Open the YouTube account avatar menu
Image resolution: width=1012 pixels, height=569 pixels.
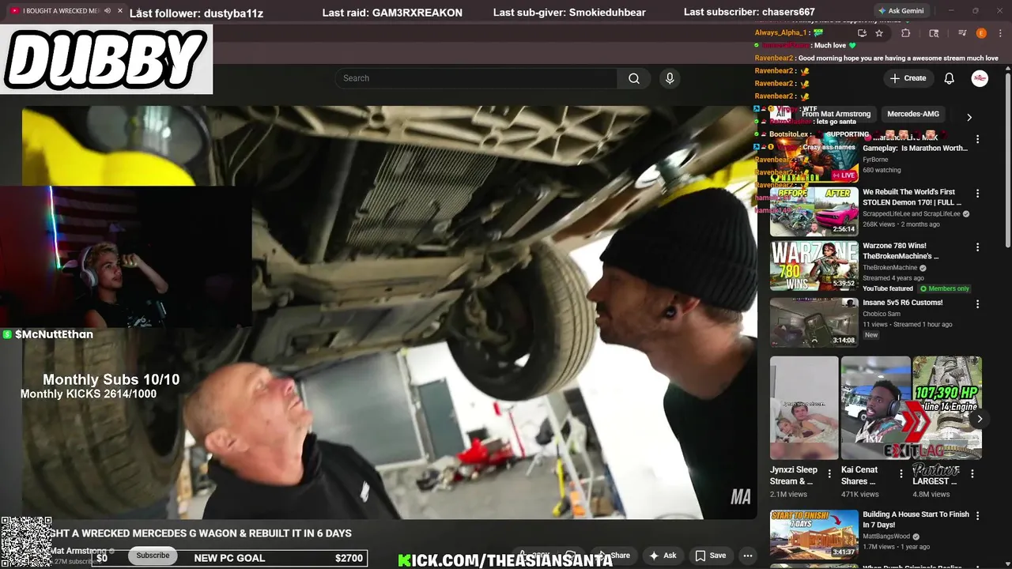[x=980, y=78]
